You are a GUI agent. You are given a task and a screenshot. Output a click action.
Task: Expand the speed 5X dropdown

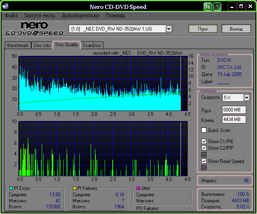pyautogui.click(x=247, y=97)
